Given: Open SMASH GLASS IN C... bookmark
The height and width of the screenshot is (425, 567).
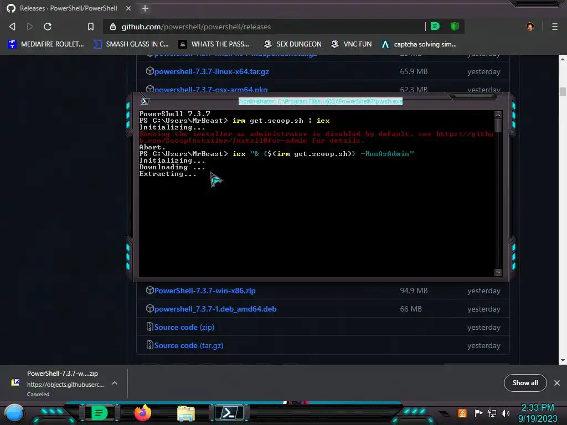Looking at the screenshot, I should (x=131, y=44).
